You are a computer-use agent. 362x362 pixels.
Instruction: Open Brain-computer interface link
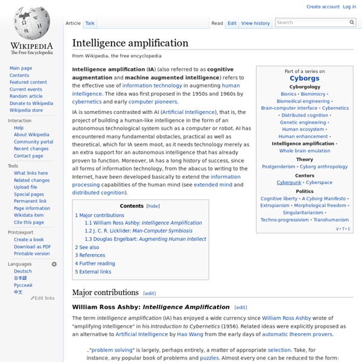point(289,108)
